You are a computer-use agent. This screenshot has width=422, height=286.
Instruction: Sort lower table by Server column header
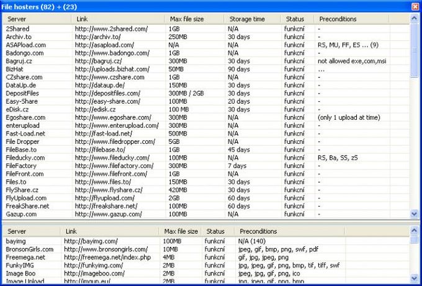click(32, 231)
